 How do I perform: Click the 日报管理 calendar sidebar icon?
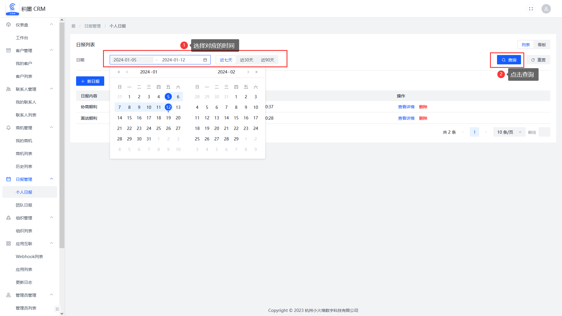click(8, 179)
